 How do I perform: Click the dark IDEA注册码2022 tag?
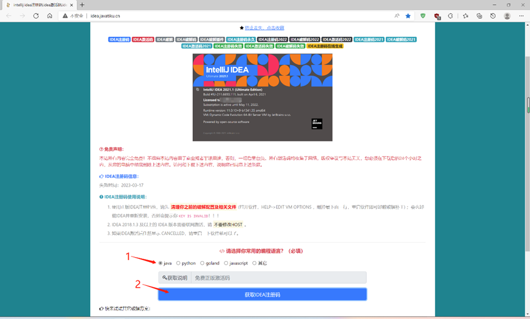[273, 40]
